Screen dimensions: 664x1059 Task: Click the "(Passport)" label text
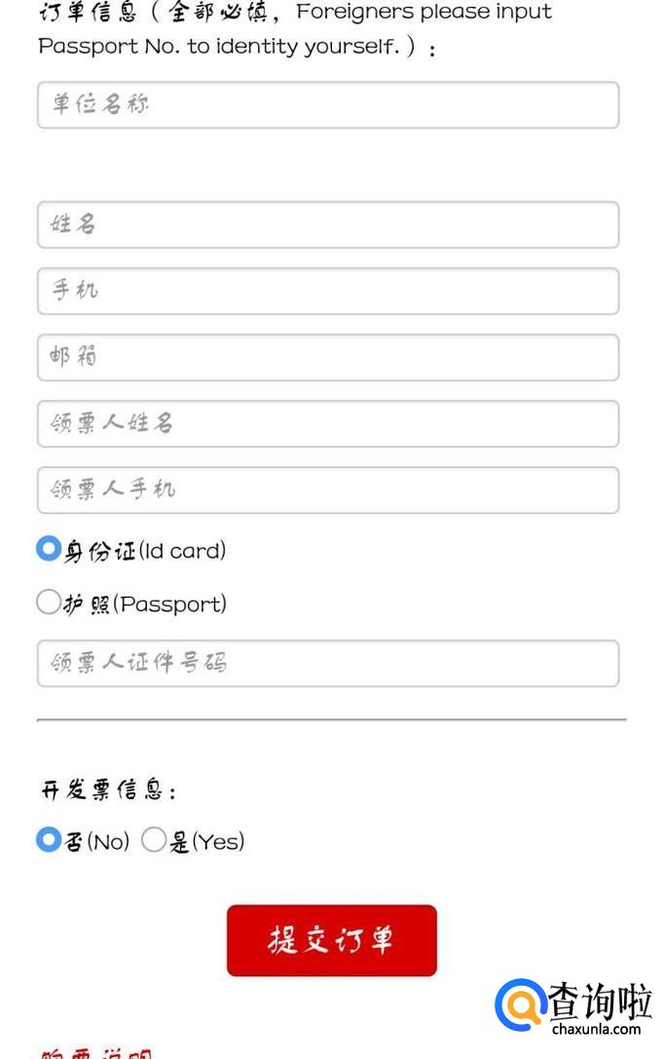tap(170, 604)
